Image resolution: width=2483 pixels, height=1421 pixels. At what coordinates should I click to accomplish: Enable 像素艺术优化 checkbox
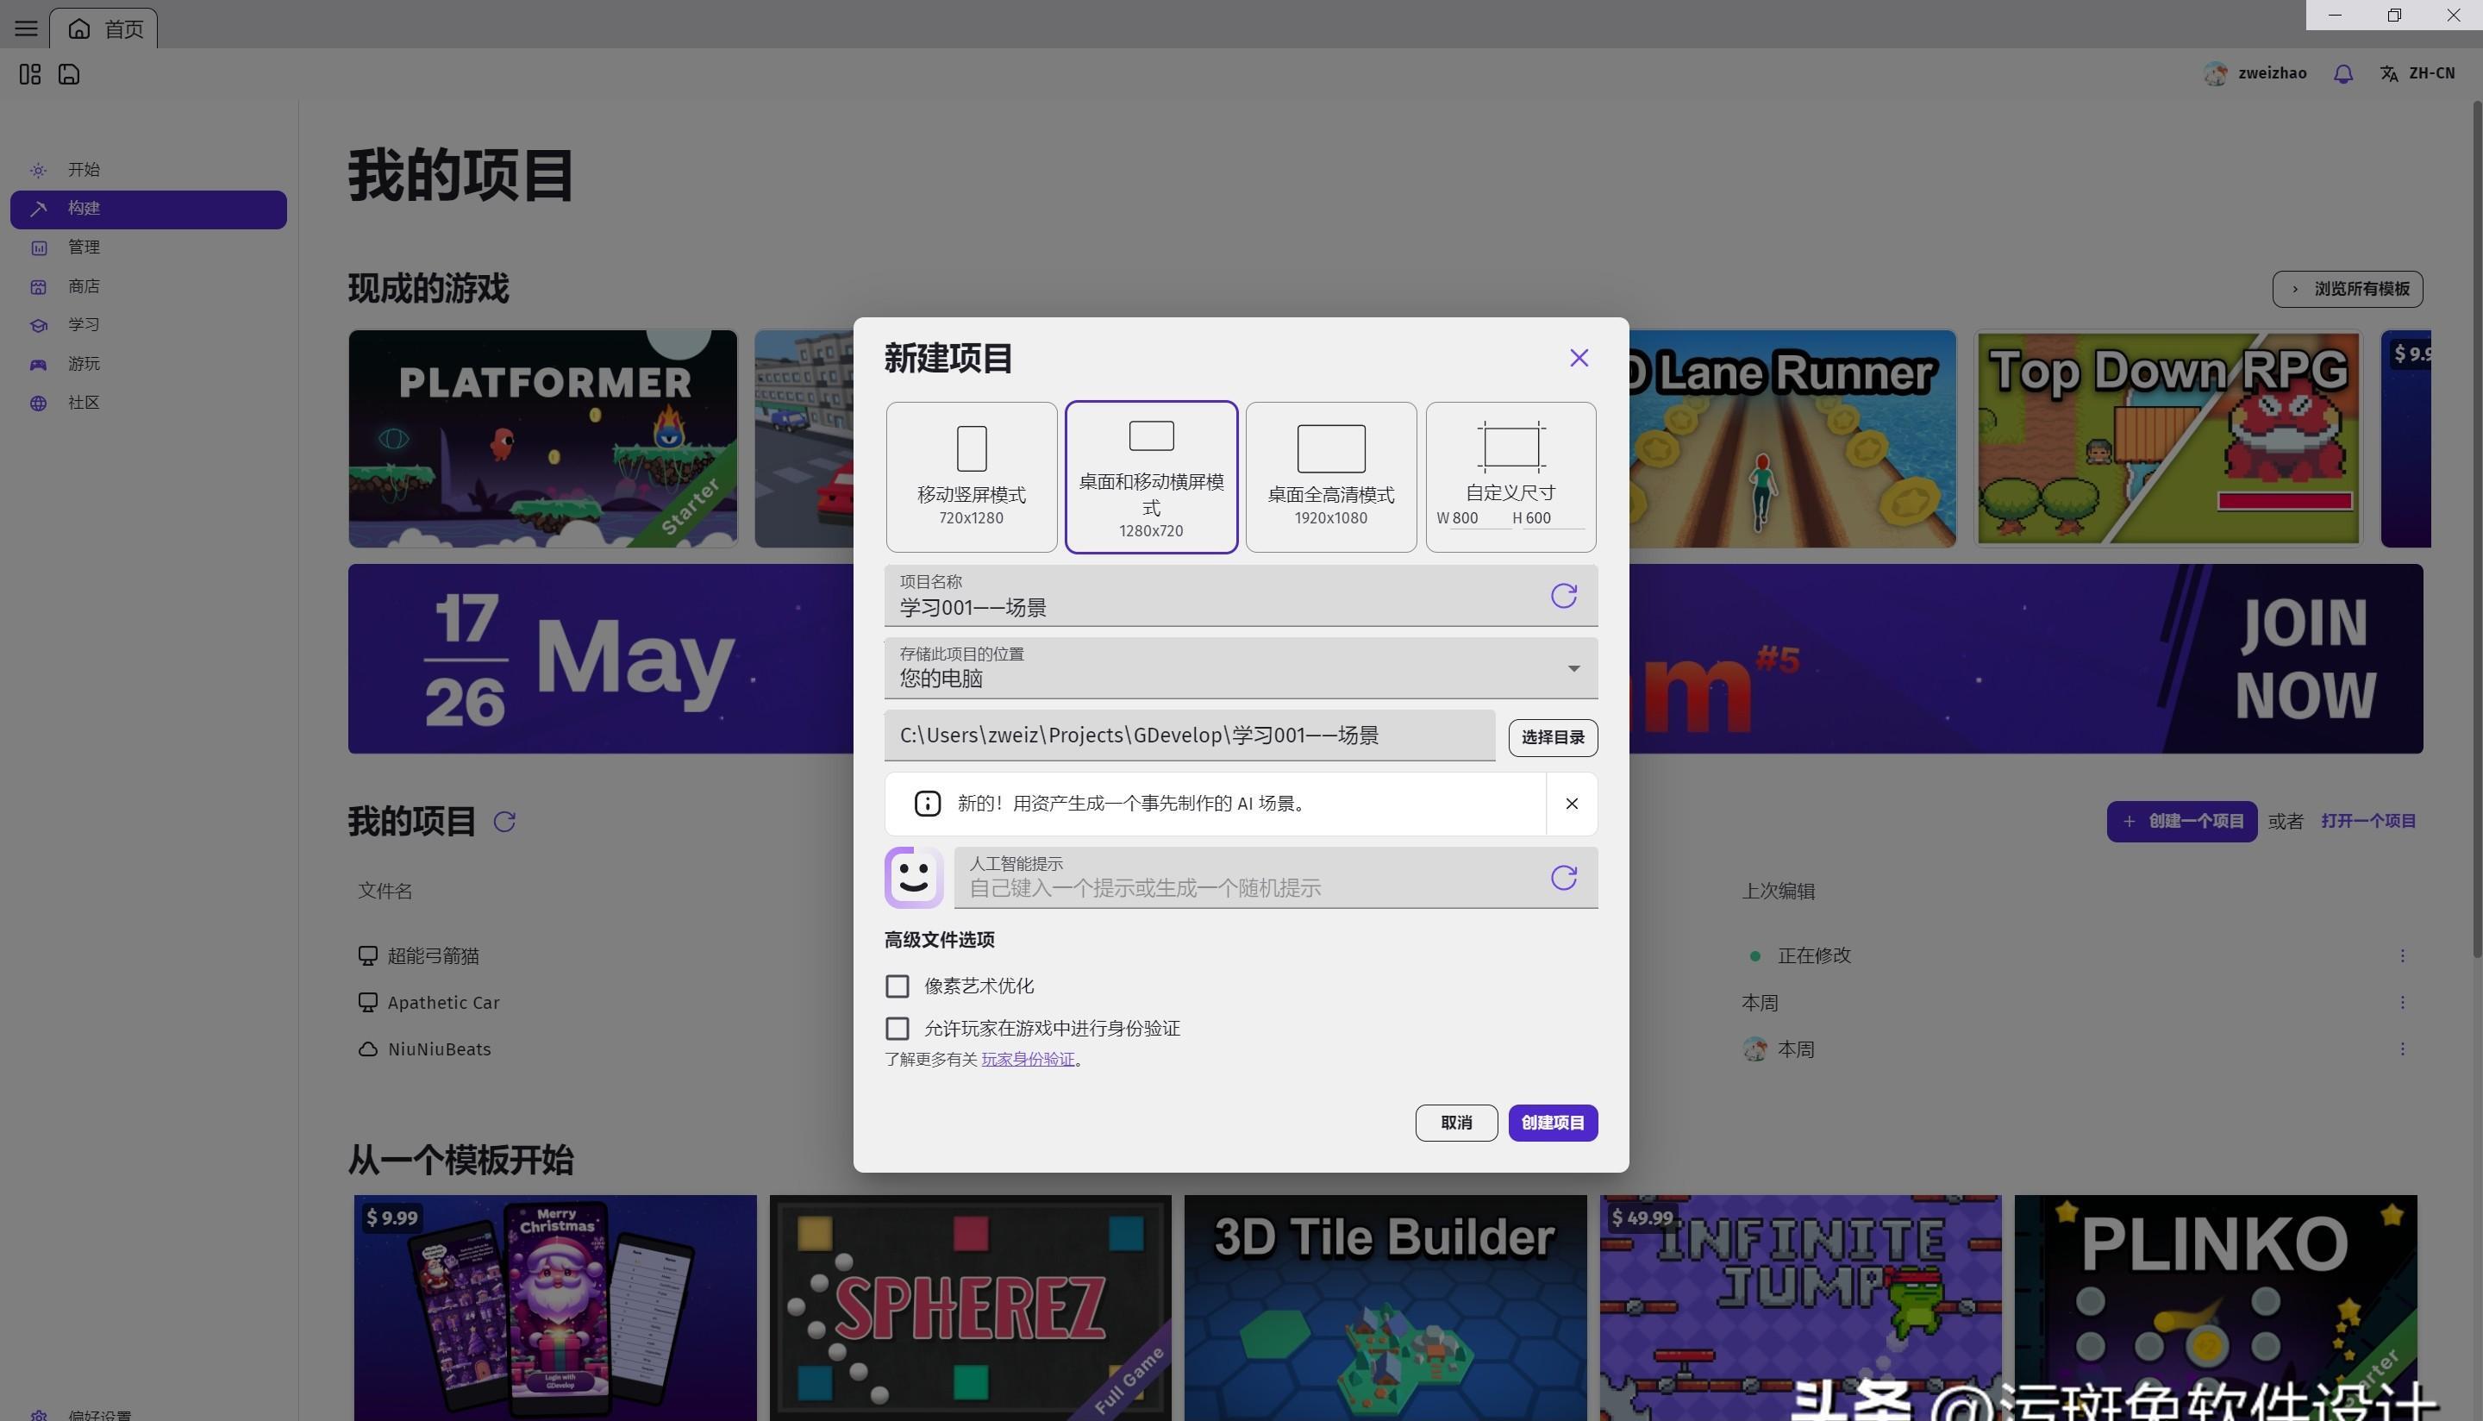(x=897, y=986)
